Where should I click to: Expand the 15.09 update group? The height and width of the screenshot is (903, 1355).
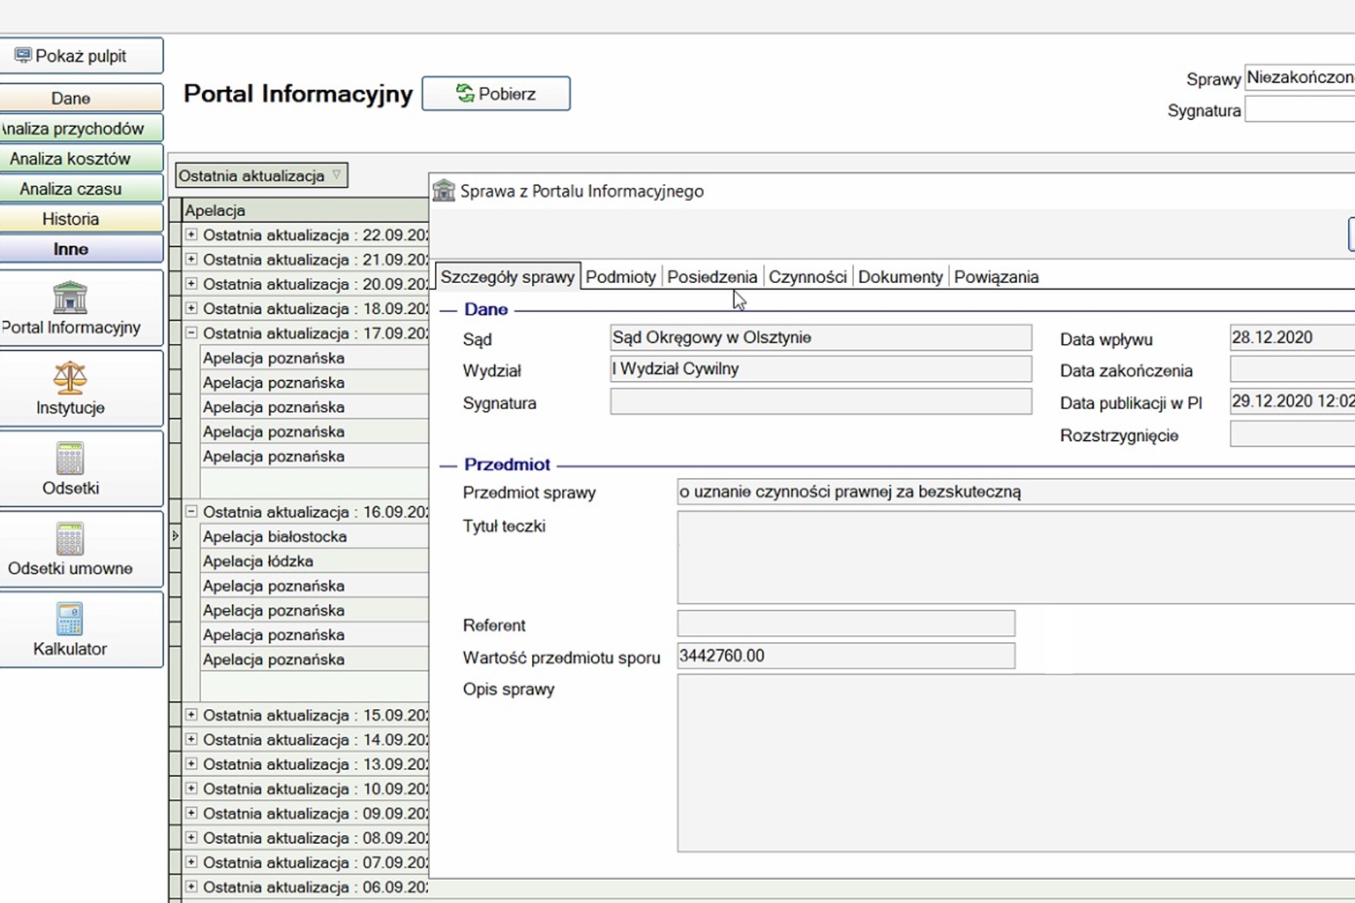click(x=191, y=715)
